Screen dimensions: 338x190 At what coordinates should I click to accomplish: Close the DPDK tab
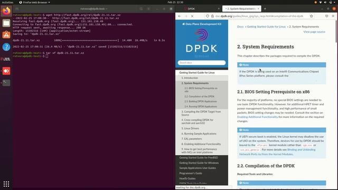click(219, 9)
